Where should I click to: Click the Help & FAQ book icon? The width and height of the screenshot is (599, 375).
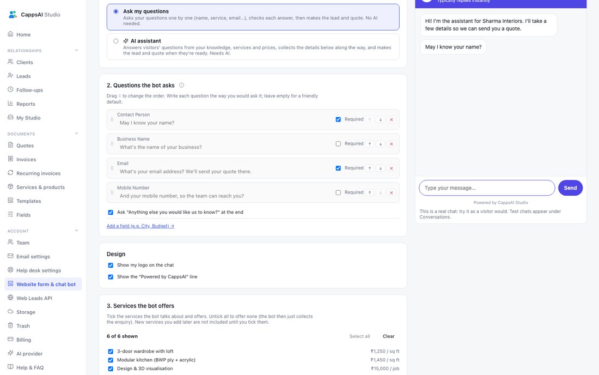10,367
